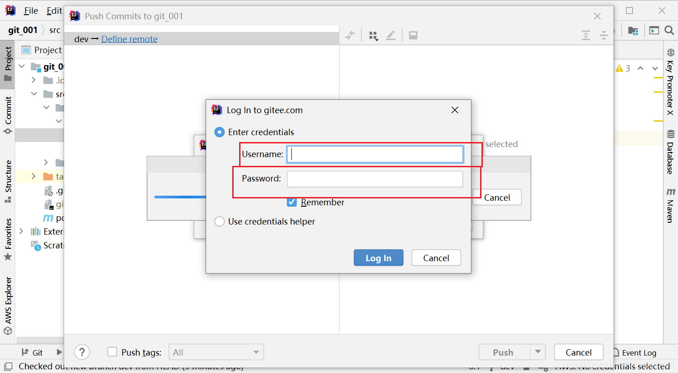This screenshot has width=678, height=373.
Task: Cancel the gitee.com login dialog
Action: click(436, 258)
